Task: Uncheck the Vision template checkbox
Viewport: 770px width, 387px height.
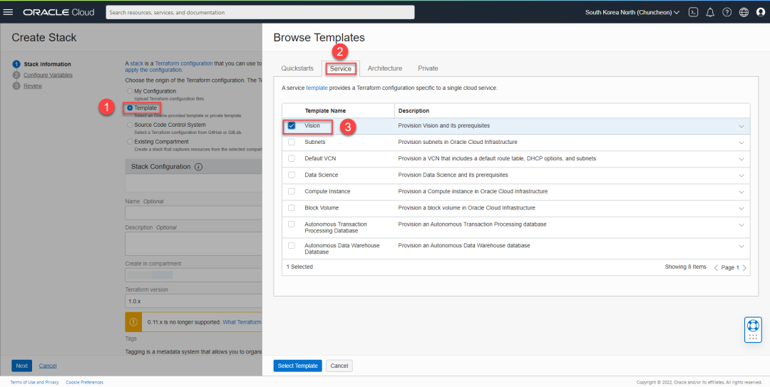Action: 292,125
